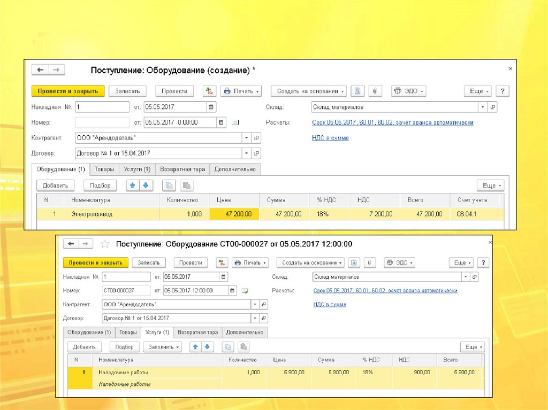
Task: Open calendar picker for Накладная date in creation document
Action: point(211,107)
